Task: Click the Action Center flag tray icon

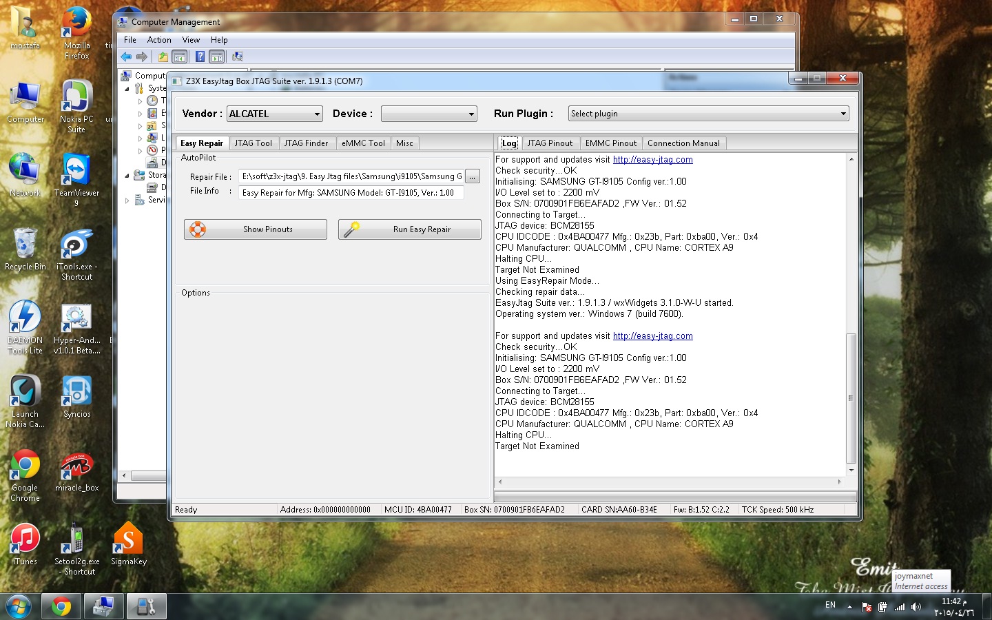Action: tap(867, 607)
